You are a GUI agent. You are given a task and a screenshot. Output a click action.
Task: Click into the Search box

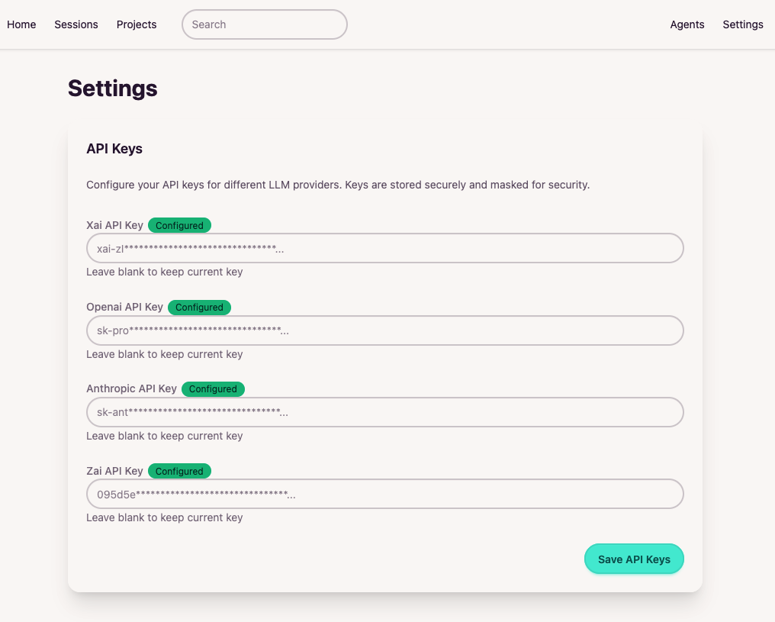pyautogui.click(x=265, y=24)
